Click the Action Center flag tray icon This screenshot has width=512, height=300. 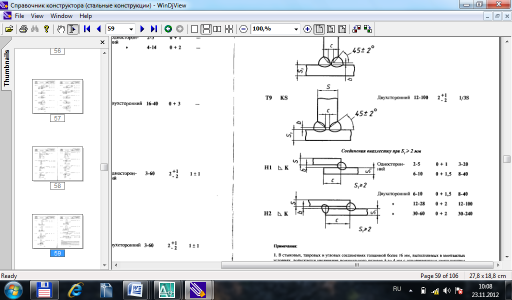coord(459,290)
